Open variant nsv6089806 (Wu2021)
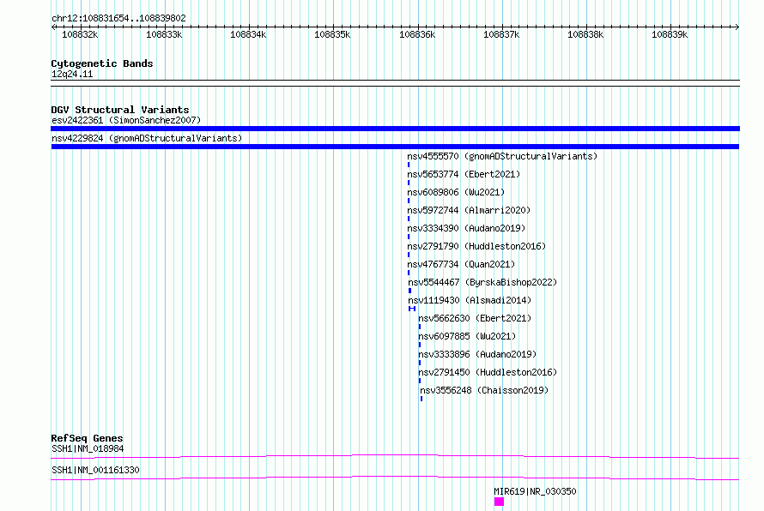The image size is (764, 511). pyautogui.click(x=456, y=192)
